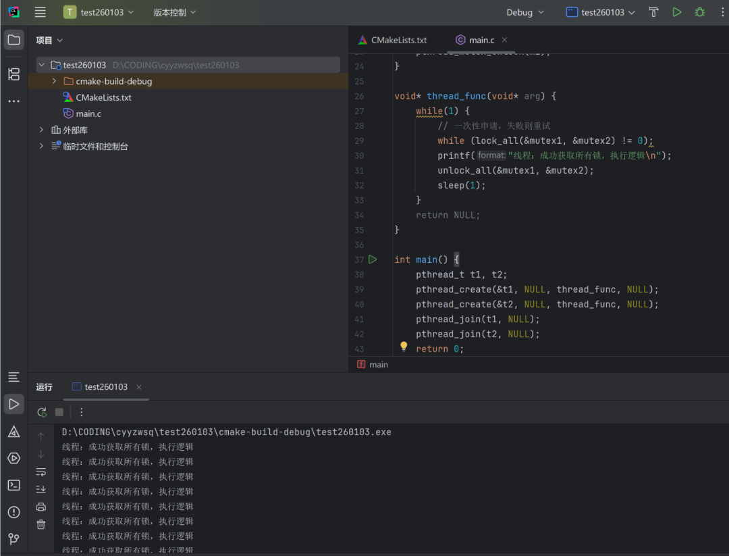The height and width of the screenshot is (556, 729).
Task: Run the test260103 configuration
Action: [676, 12]
